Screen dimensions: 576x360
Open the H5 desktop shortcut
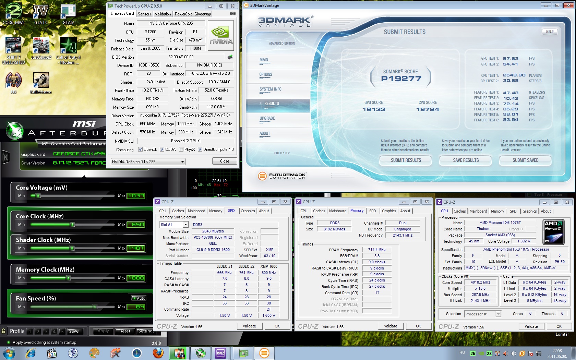tap(14, 83)
